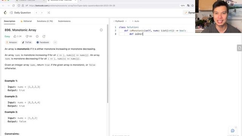Click the browser address bar URL
Image resolution: width=242 pixels, height=136 pixels.
tap(72, 6)
